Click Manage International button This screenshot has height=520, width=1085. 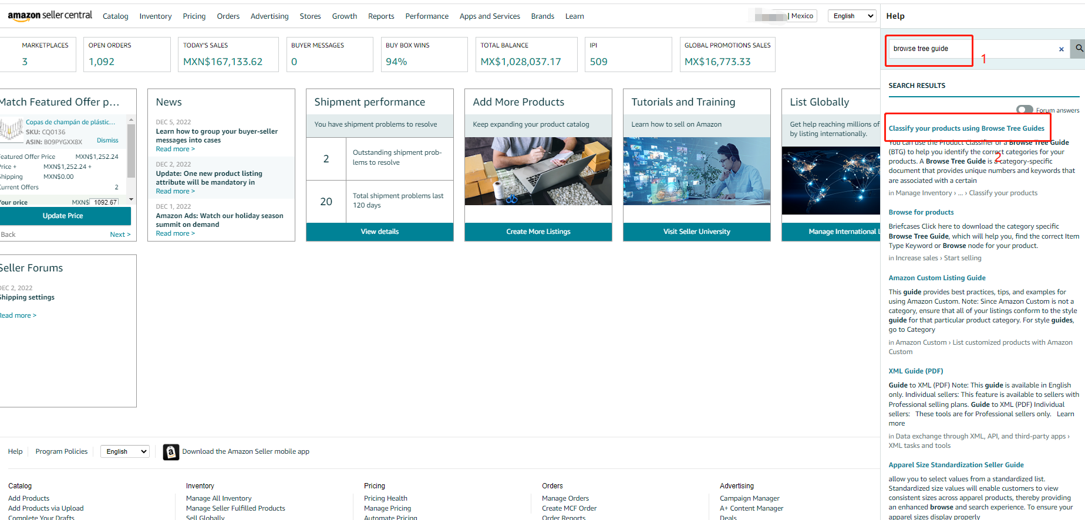click(831, 232)
